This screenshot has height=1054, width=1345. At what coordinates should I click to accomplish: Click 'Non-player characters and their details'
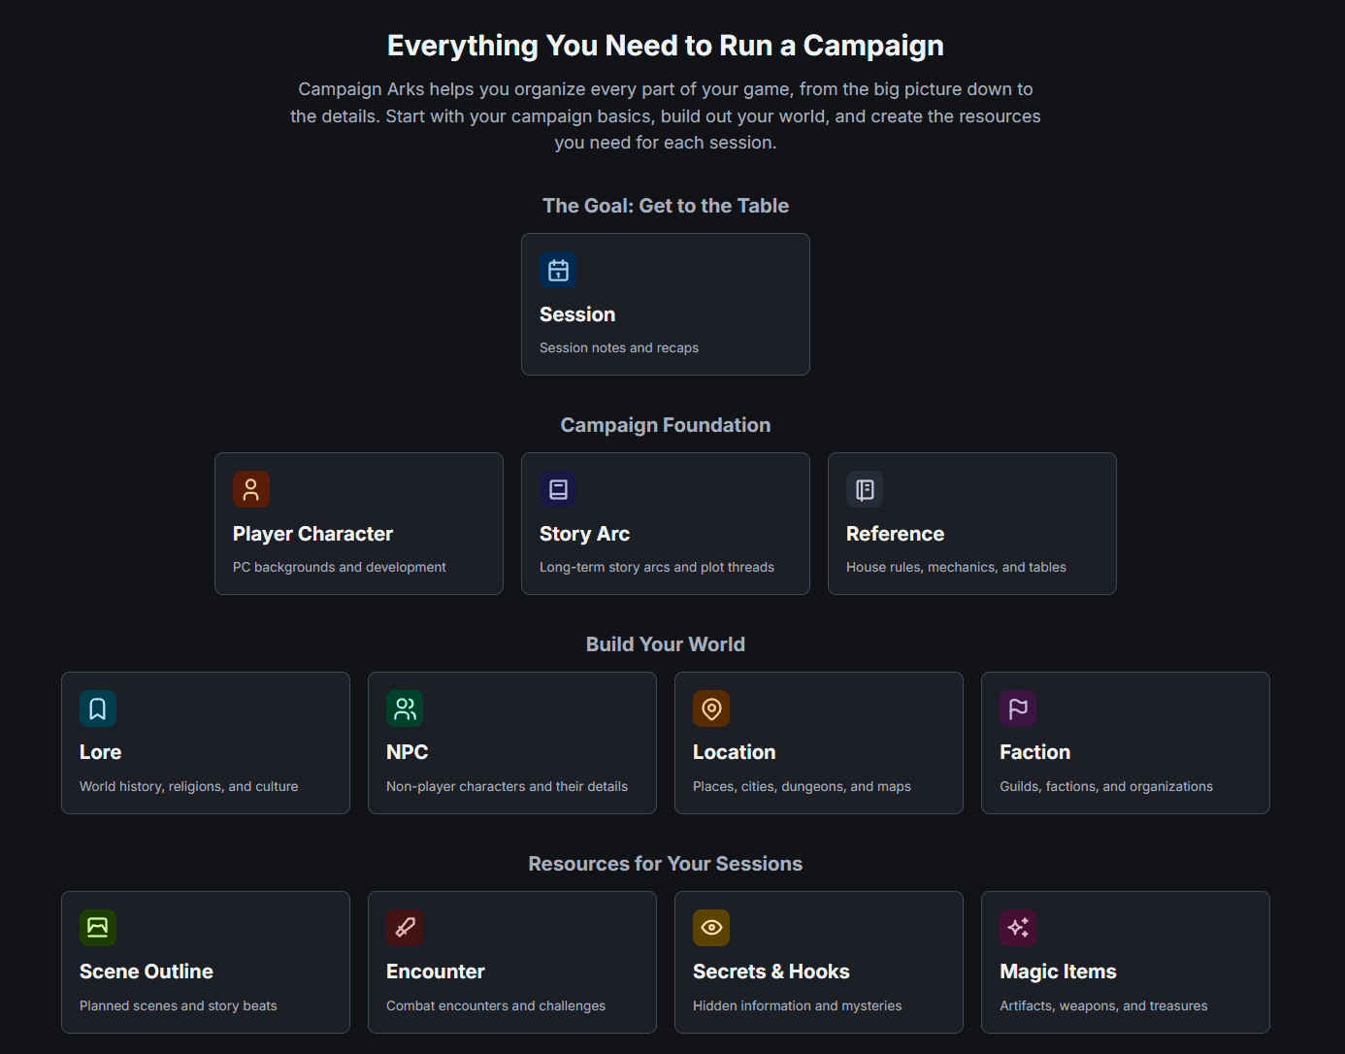507,786
